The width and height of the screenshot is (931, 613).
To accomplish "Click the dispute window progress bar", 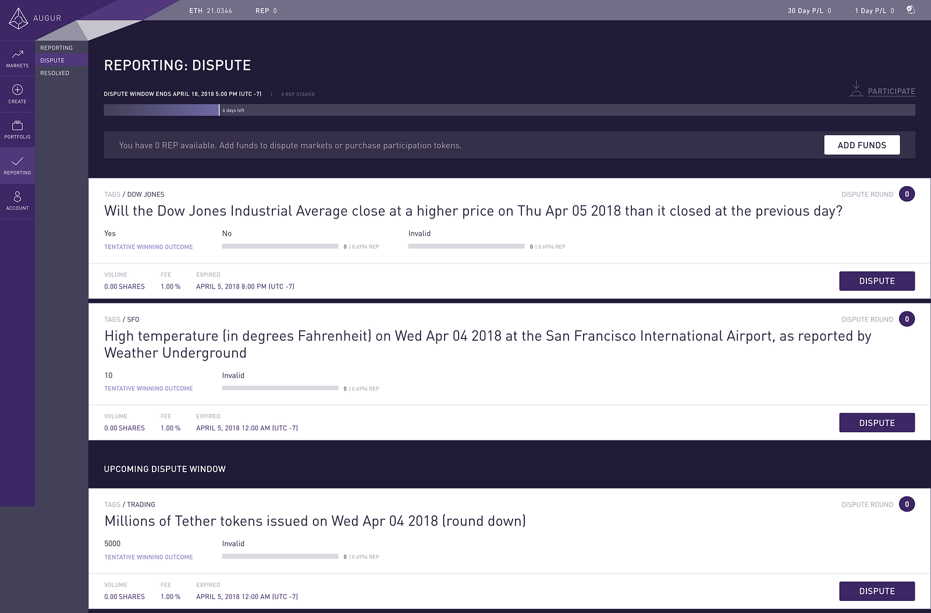I will tap(509, 110).
